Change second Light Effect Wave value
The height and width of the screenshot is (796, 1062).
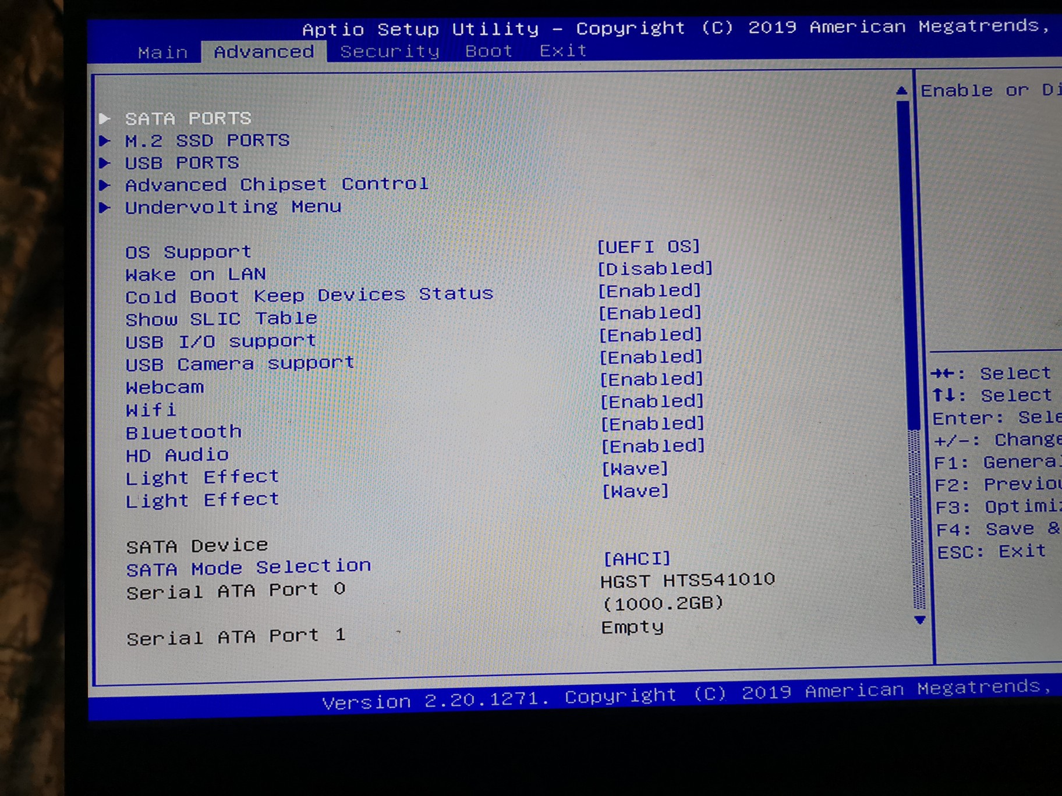[x=635, y=491]
